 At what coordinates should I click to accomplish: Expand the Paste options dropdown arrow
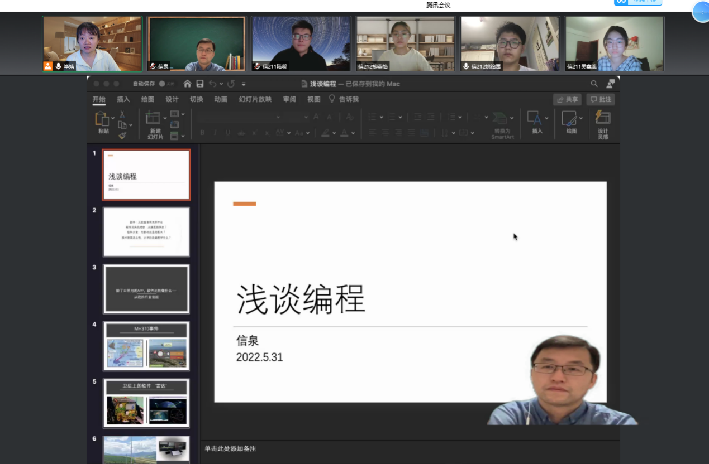pyautogui.click(x=113, y=118)
